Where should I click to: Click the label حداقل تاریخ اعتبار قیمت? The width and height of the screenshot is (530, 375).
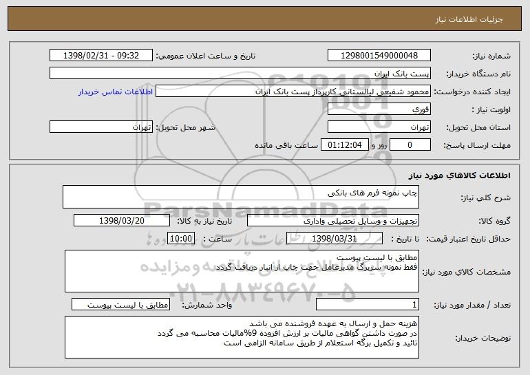pyautogui.click(x=468, y=239)
